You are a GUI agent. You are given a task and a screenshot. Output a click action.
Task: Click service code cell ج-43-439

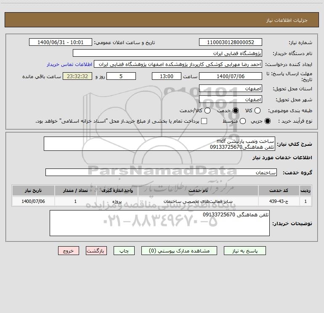point(279,201)
